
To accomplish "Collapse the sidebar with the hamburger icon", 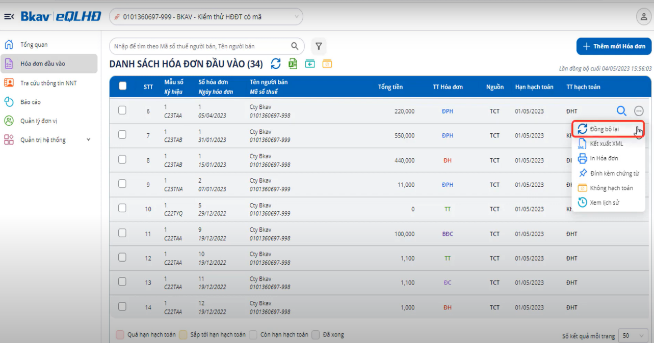I will click(x=9, y=17).
